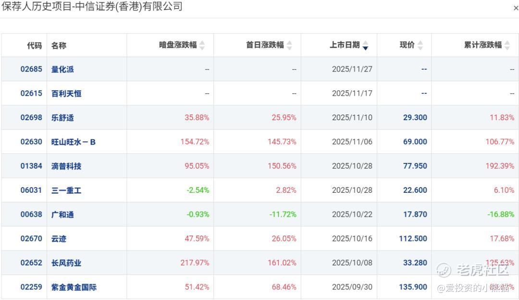The width and height of the screenshot is (519, 300).
Task: Open stock code 06031
Action: click(31, 190)
